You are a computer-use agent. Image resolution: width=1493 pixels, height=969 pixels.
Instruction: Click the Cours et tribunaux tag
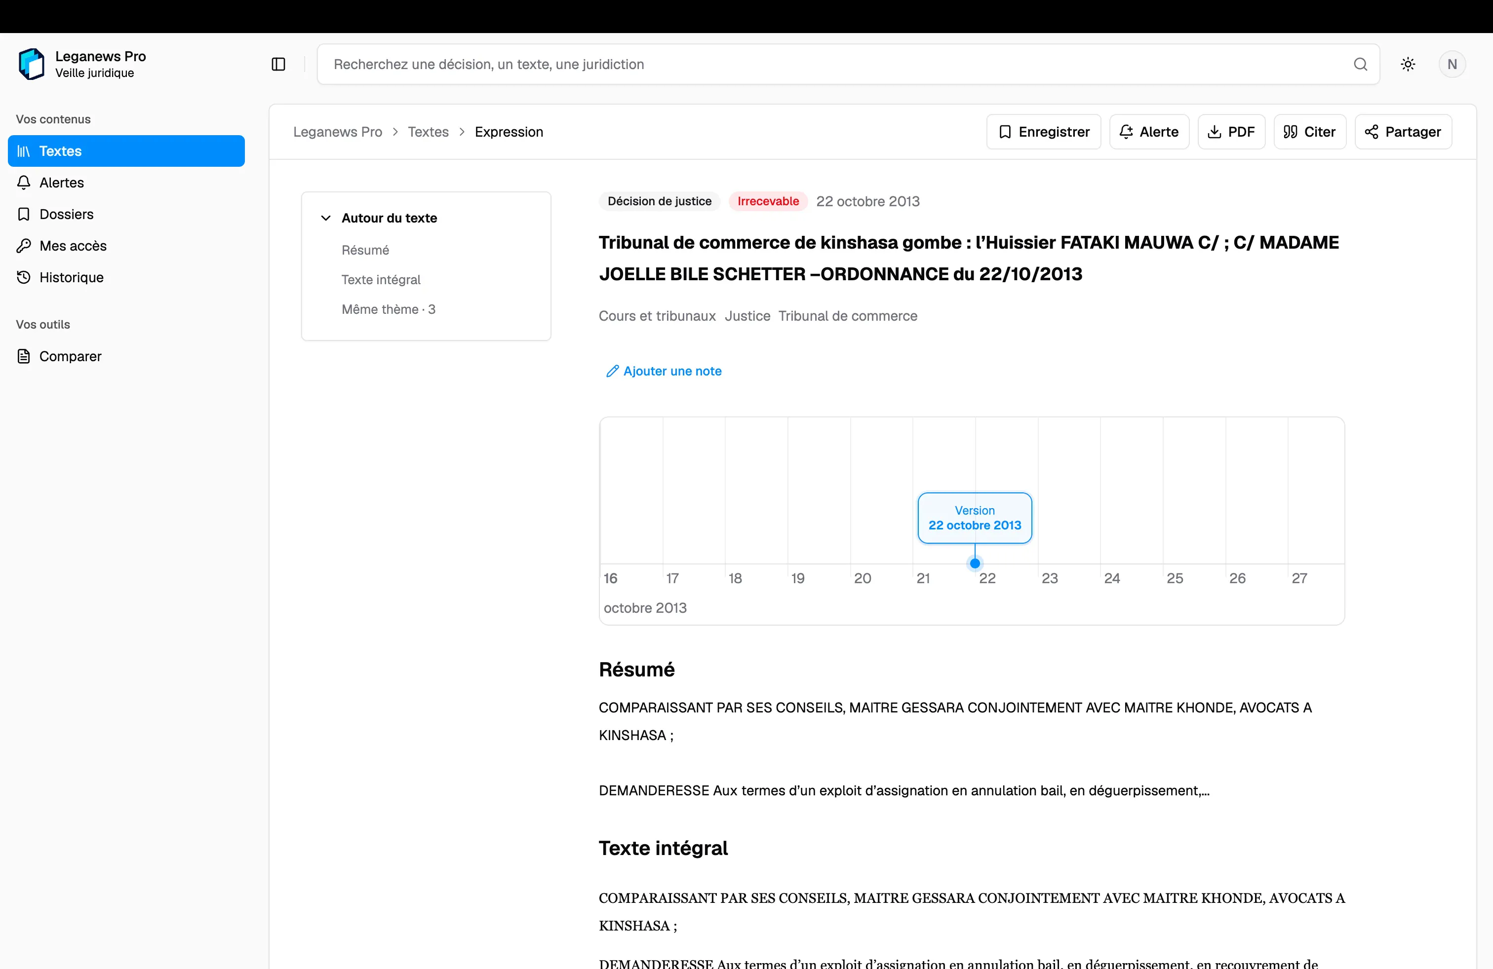(x=657, y=316)
